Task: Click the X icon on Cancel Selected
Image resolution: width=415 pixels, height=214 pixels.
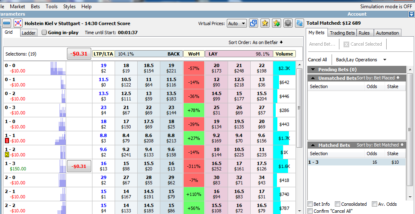Action: pyautogui.click(x=346, y=44)
